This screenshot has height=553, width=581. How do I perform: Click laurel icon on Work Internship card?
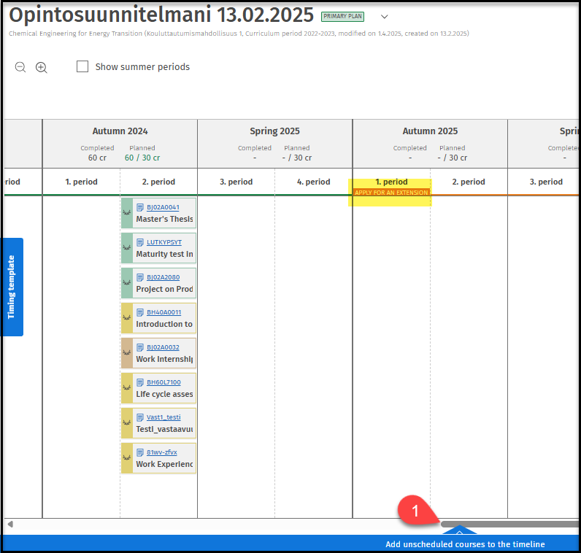pos(126,353)
